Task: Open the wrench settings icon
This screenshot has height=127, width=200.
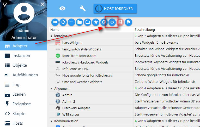Action: [82, 9]
